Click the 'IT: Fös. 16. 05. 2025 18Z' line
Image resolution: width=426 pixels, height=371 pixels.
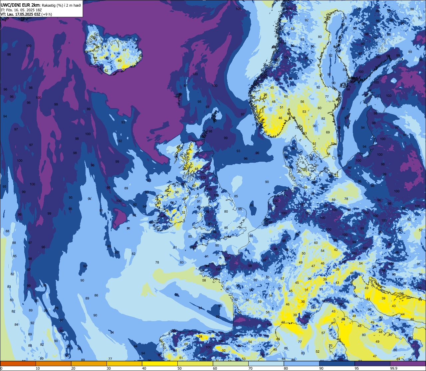click(x=21, y=10)
